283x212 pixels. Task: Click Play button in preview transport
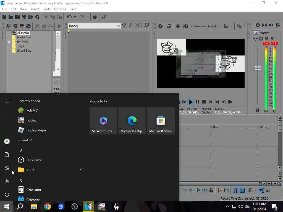191,102
